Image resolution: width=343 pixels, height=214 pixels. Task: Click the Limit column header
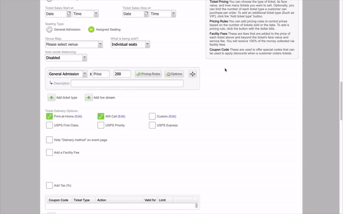click(165, 200)
